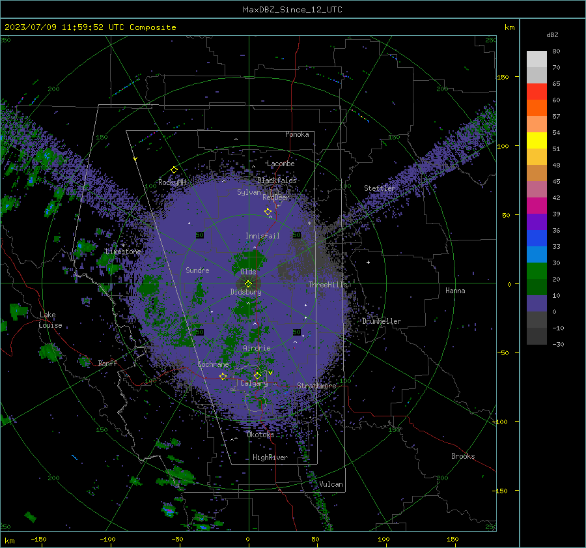Click the Brooks city label
The image size is (586, 548).
point(463,456)
